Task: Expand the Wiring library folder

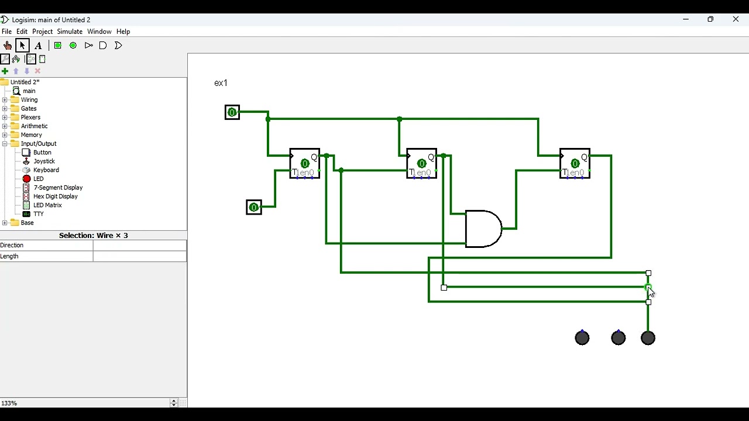Action: click(5, 100)
